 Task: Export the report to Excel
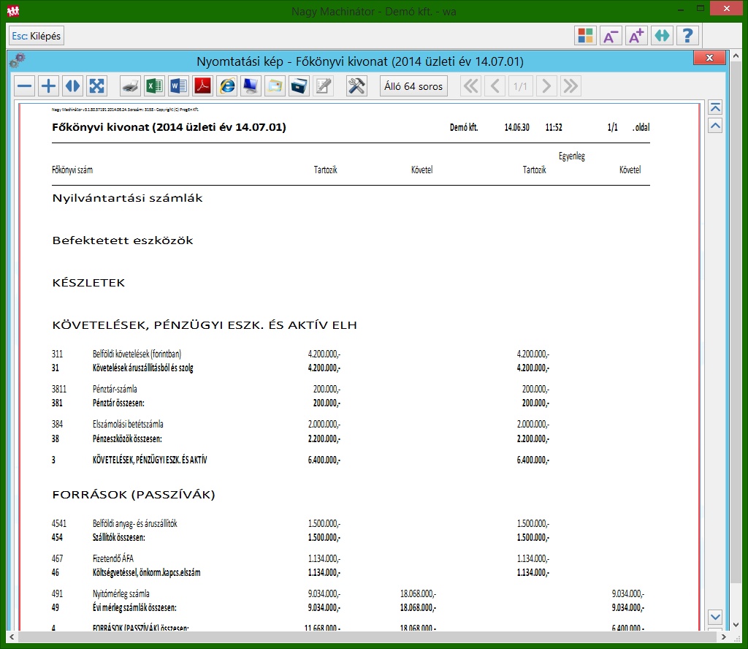click(154, 86)
